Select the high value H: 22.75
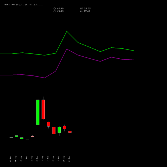This screenshot has width=167, height=167. coord(85,9)
